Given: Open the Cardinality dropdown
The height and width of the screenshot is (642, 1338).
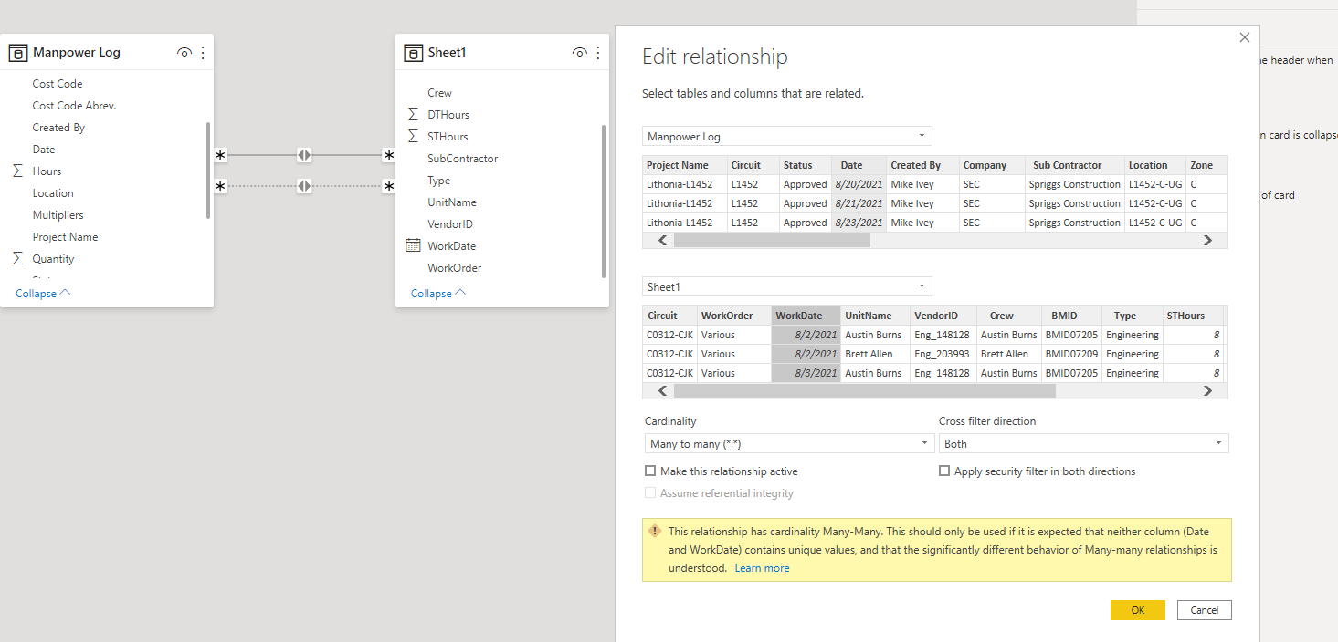Looking at the screenshot, I should tap(789, 444).
